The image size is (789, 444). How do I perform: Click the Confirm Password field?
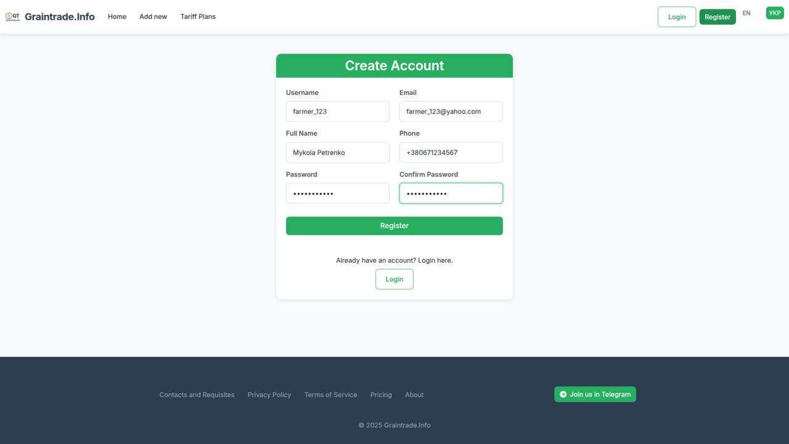pos(451,194)
